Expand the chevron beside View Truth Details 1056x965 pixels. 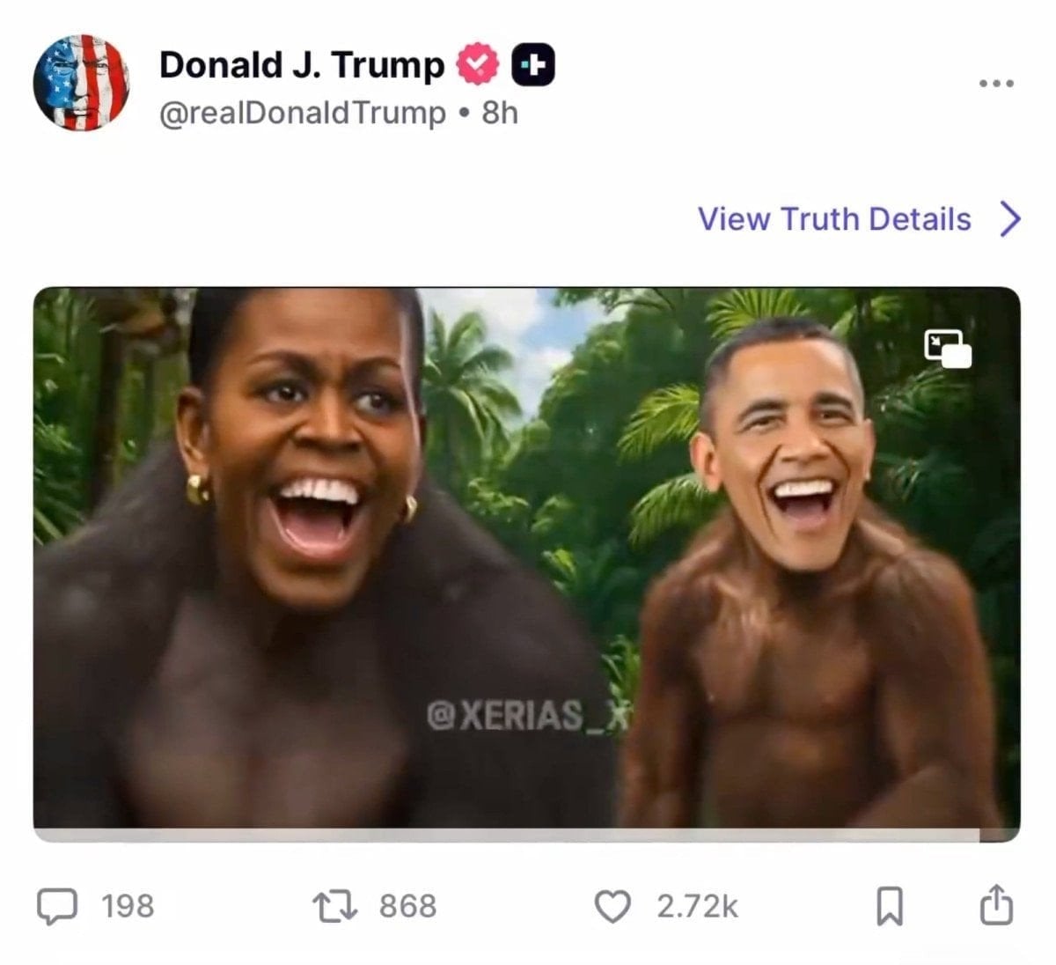point(1011,218)
